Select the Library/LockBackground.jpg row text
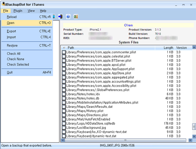Viewport: 196px width, 149px height. [x=86, y=128]
